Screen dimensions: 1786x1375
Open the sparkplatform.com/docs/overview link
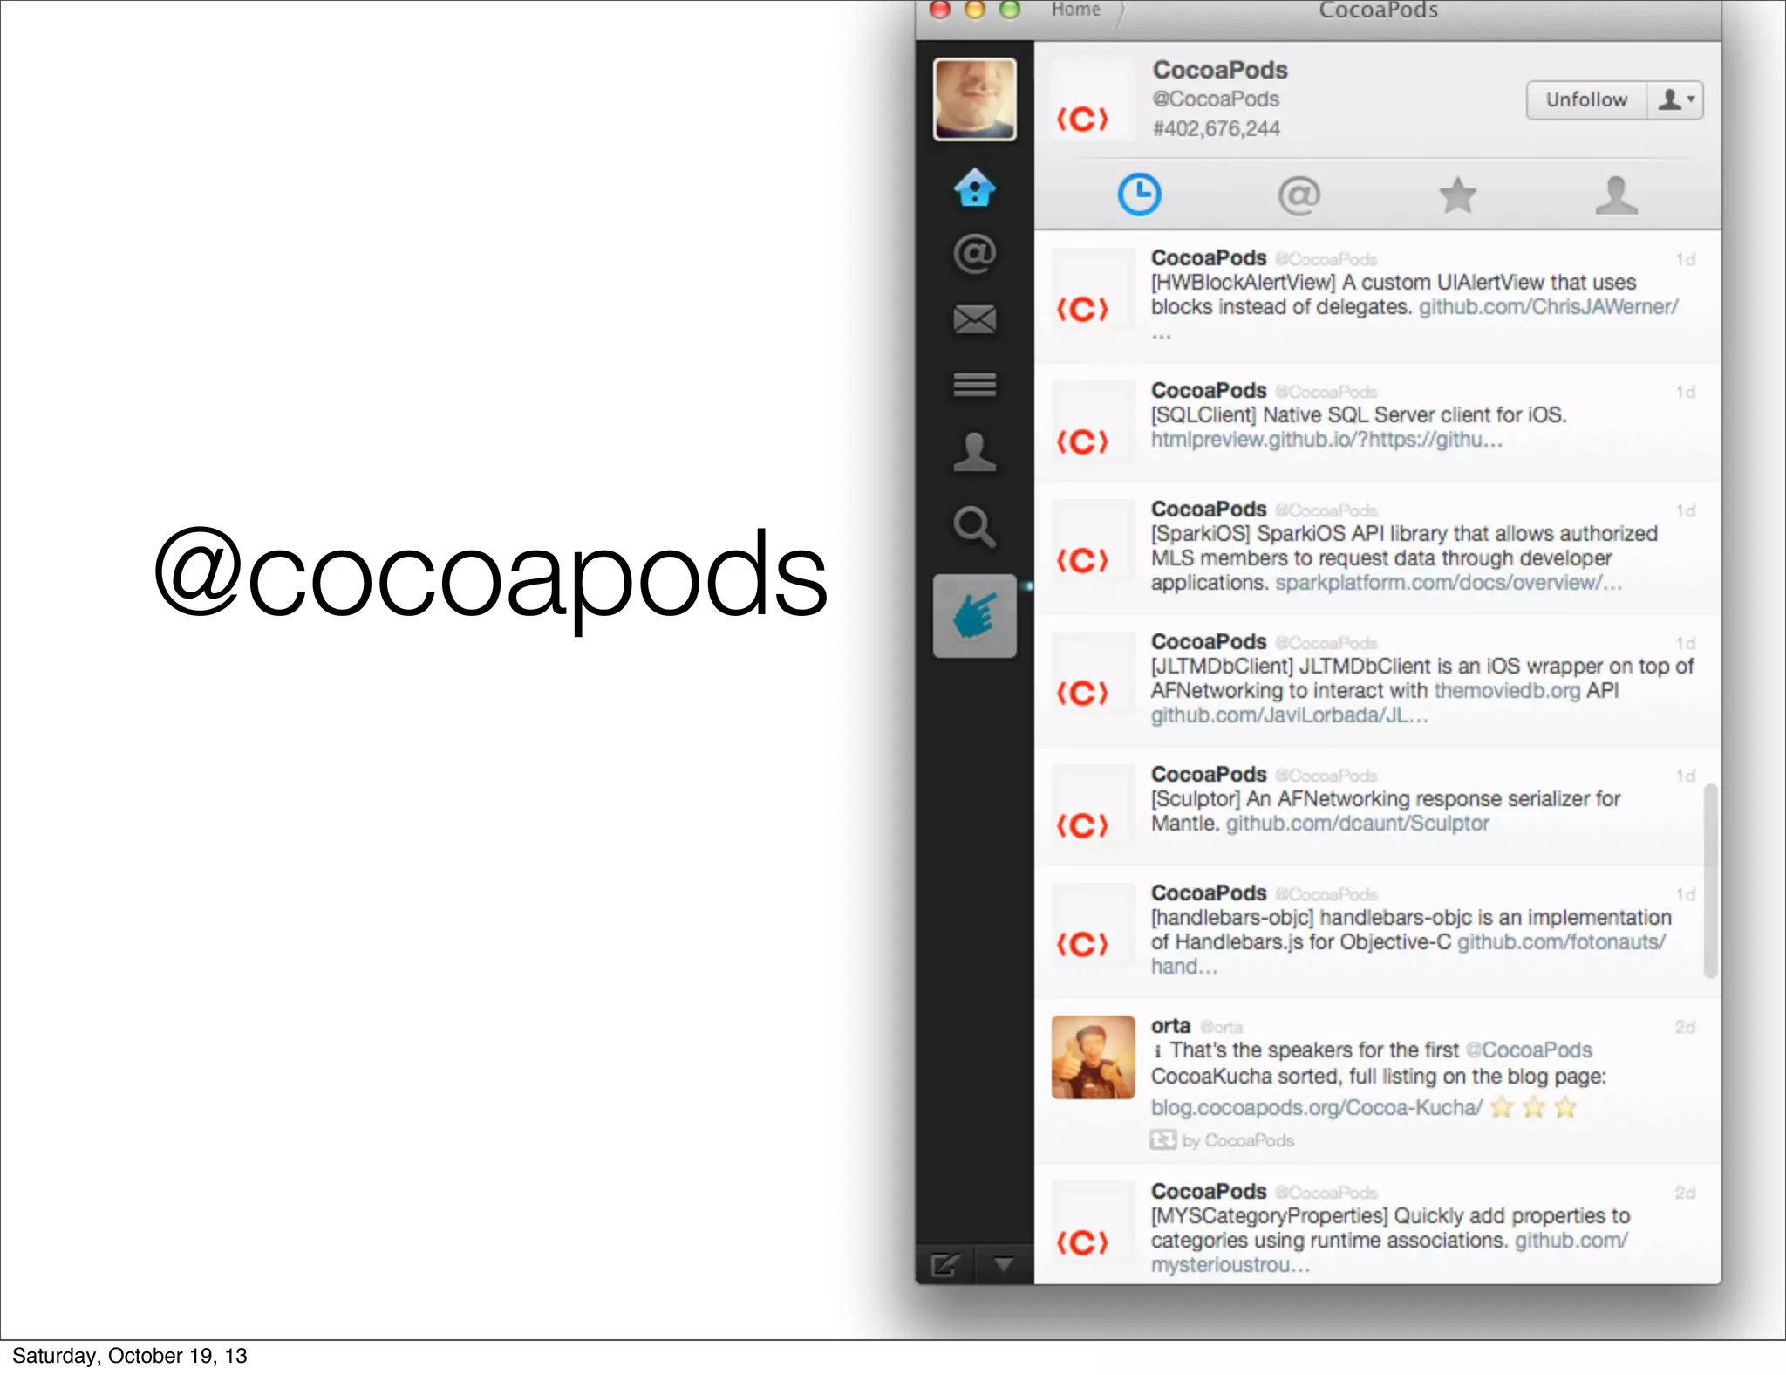(1449, 583)
